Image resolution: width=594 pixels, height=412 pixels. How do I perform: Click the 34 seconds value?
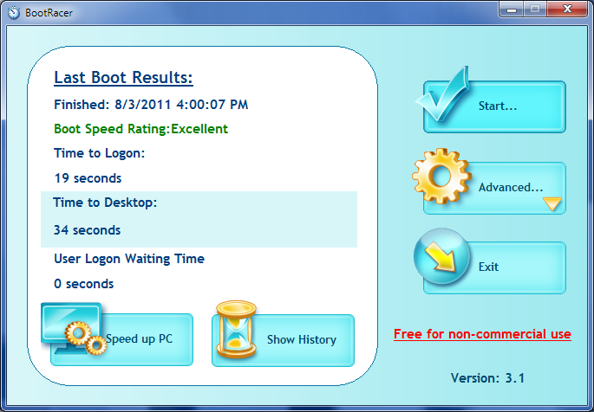point(87,230)
